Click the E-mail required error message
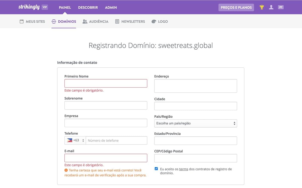 tap(84, 165)
